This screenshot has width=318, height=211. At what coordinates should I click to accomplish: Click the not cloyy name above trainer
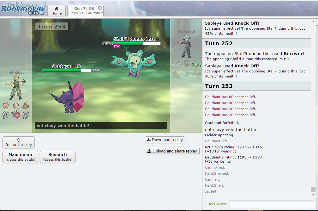pyautogui.click(x=16, y=72)
